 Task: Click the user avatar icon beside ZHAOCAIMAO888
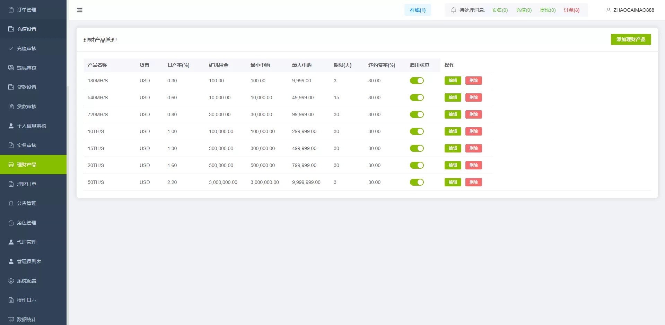click(608, 10)
